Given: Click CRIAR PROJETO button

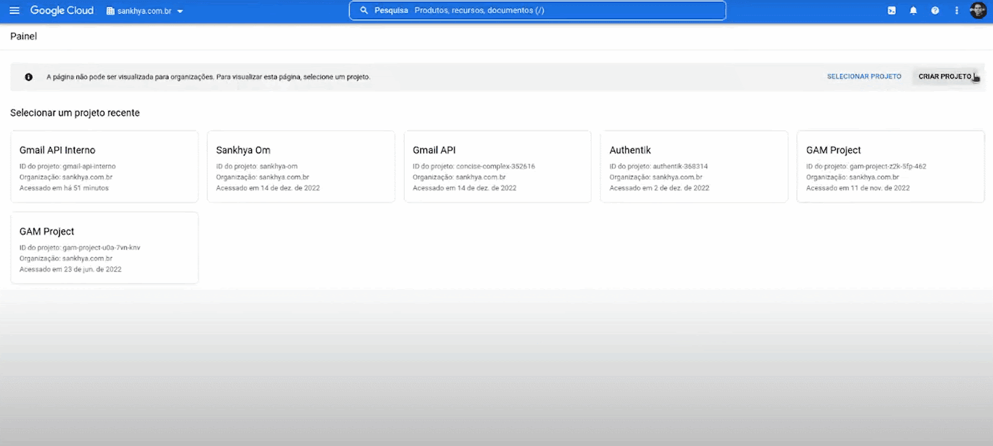Looking at the screenshot, I should pos(945,77).
